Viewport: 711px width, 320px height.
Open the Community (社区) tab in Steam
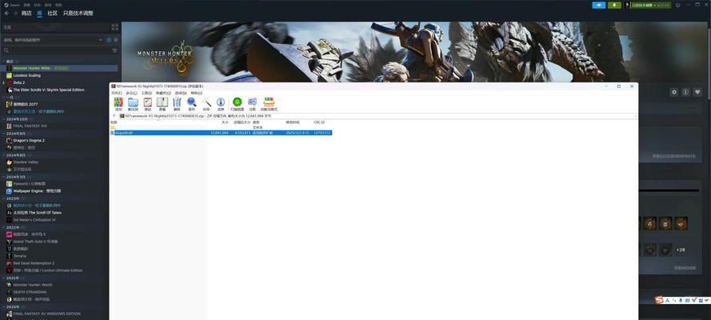click(x=53, y=14)
